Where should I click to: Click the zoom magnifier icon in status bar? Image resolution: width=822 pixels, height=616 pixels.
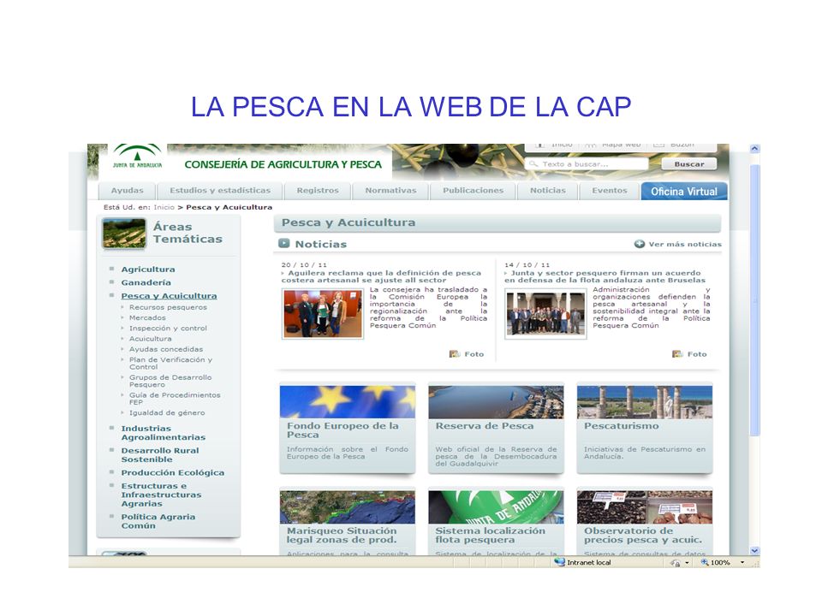705,562
